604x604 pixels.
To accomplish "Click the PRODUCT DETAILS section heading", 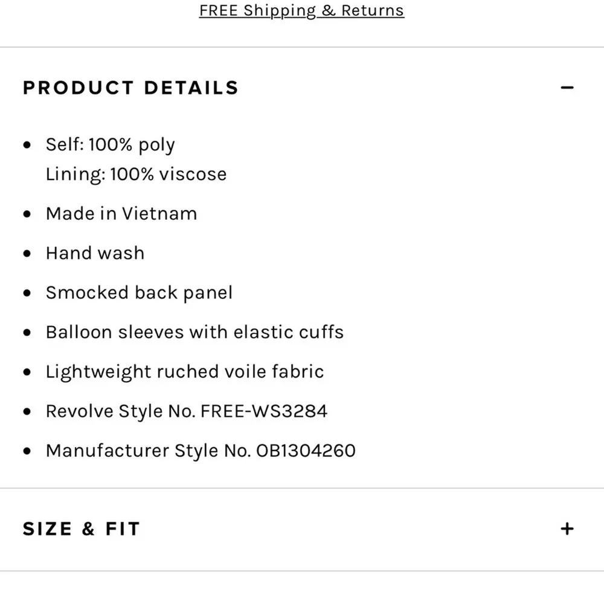I will (x=130, y=88).
